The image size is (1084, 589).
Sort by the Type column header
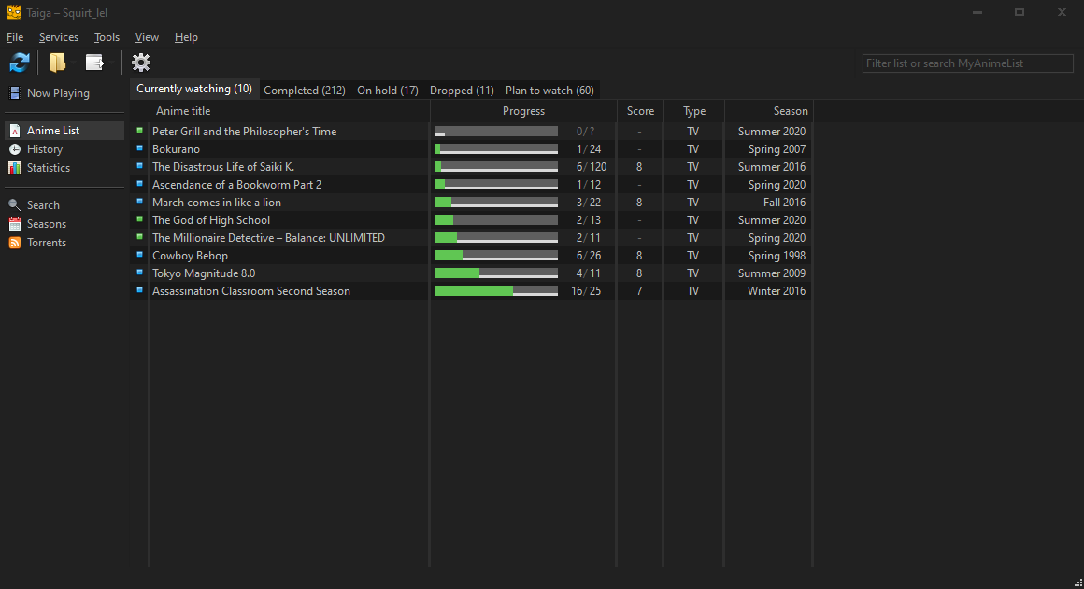[x=694, y=111]
